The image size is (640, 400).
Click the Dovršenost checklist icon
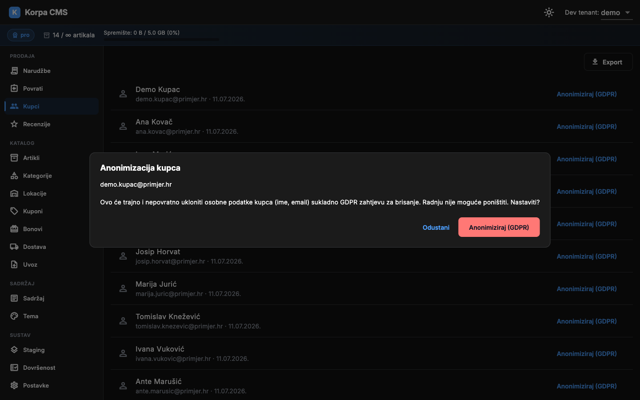(14, 368)
